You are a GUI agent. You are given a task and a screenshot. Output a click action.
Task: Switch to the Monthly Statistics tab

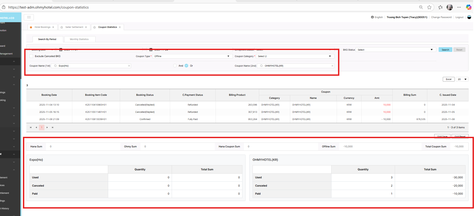click(x=79, y=39)
